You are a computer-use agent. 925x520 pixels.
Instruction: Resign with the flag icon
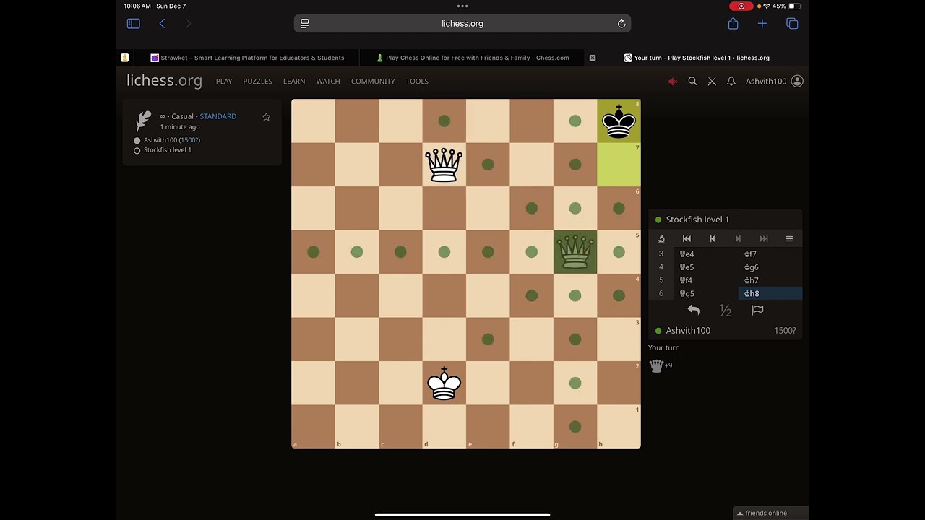coord(757,310)
